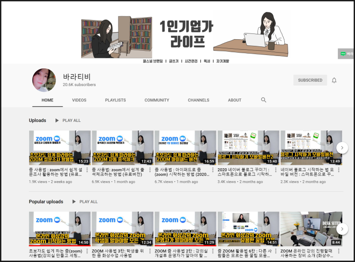Image resolution: width=355 pixels, height=262 pixels.
Task: Open the 11:29 popular zoom video thumbnail
Action: (x=186, y=229)
